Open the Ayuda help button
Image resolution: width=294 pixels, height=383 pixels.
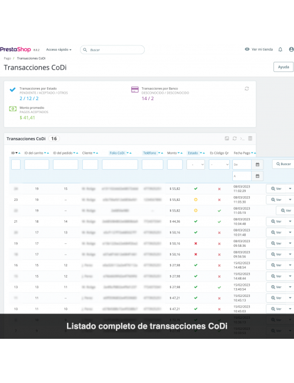click(x=283, y=67)
